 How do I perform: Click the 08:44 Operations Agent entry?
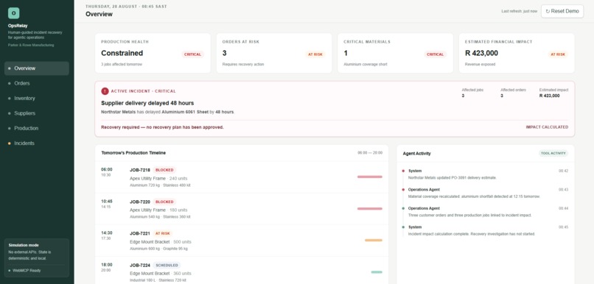(485, 212)
